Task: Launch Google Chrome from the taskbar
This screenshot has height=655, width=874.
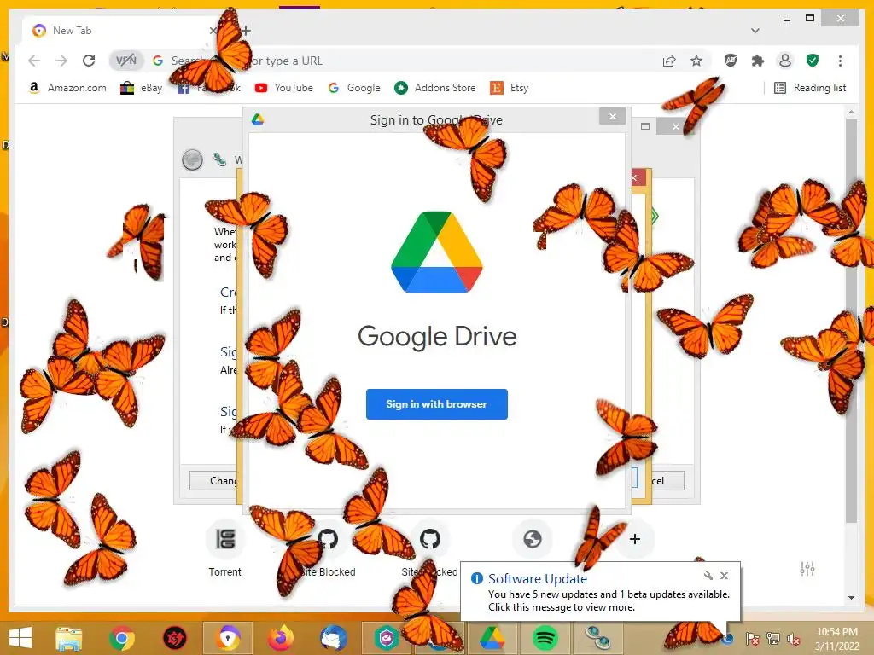Action: point(121,638)
